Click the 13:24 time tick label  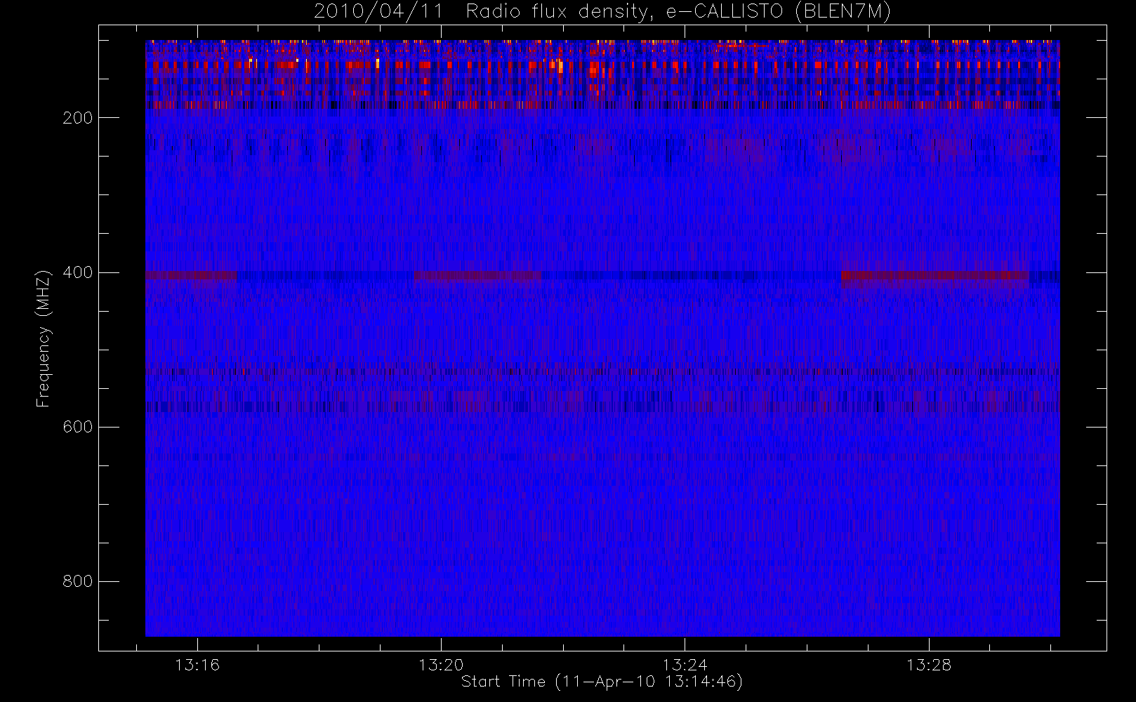[x=685, y=665]
